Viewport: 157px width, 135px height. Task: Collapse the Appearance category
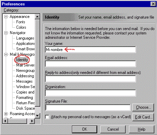(6, 17)
